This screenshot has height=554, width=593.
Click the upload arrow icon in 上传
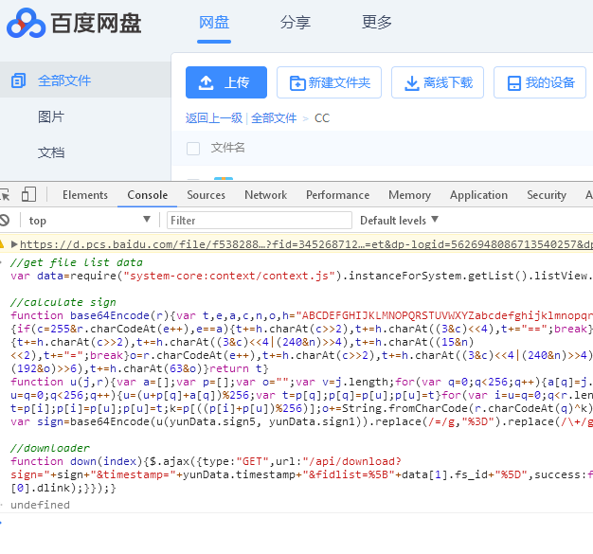point(207,82)
